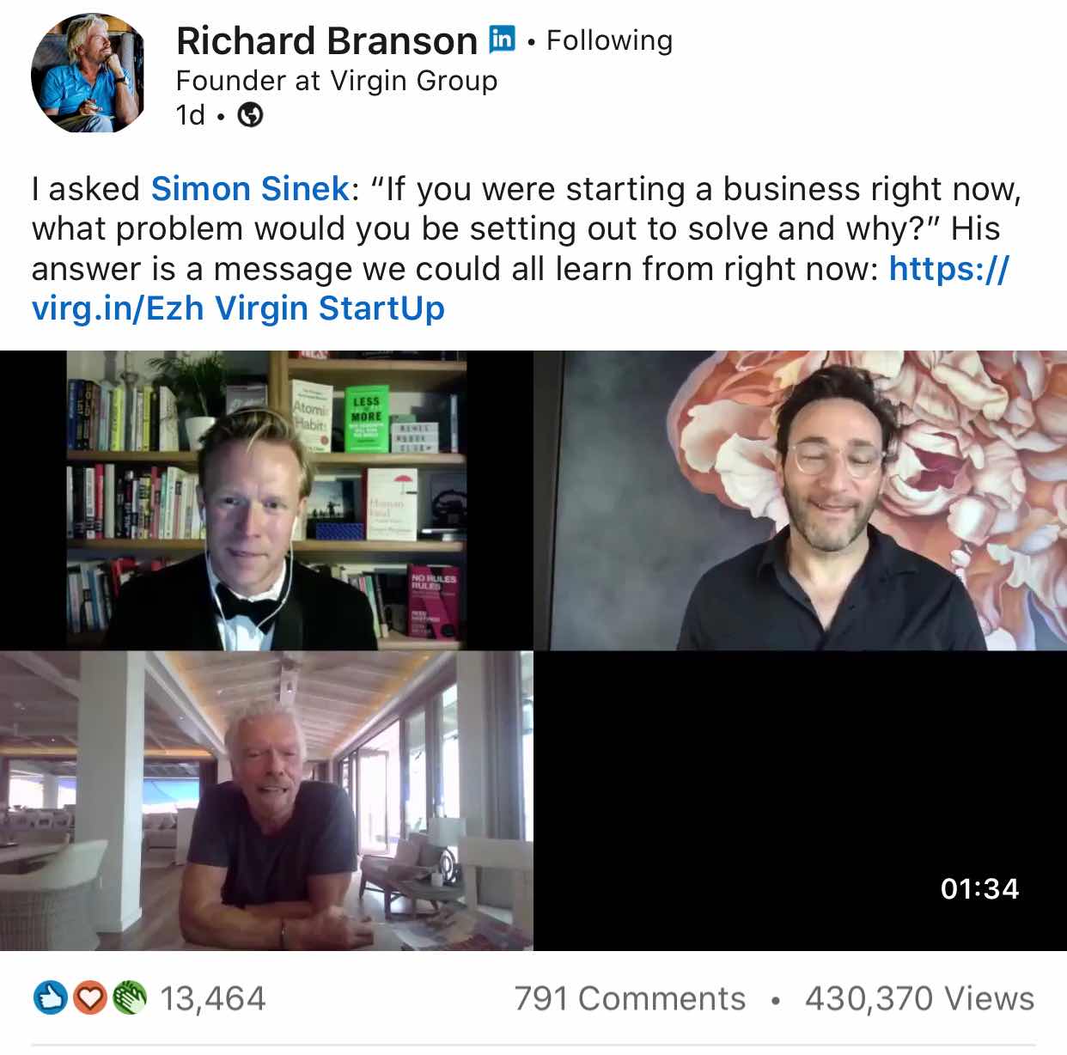Play video from top-left bookshelf panel
The height and width of the screenshot is (1055, 1067).
tap(266, 500)
